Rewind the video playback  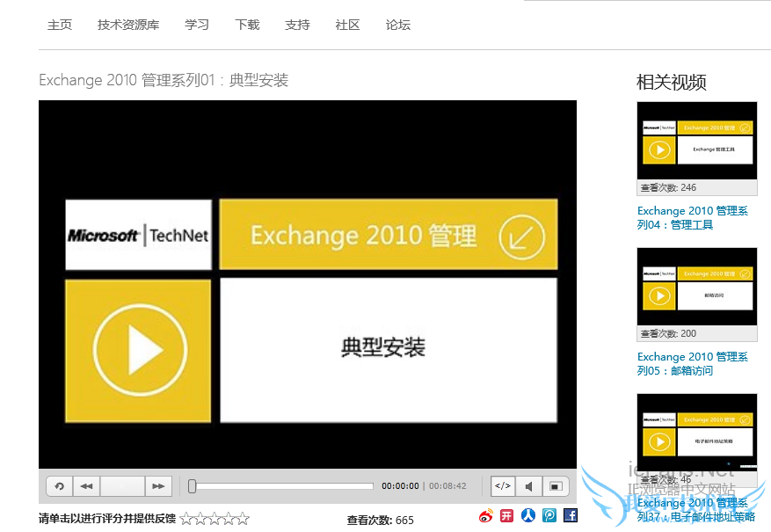(86, 485)
